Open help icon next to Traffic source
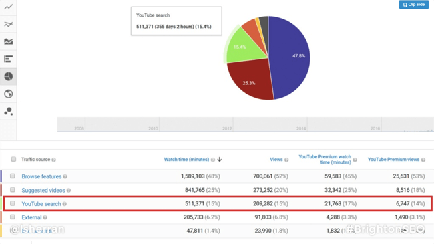 (53, 160)
